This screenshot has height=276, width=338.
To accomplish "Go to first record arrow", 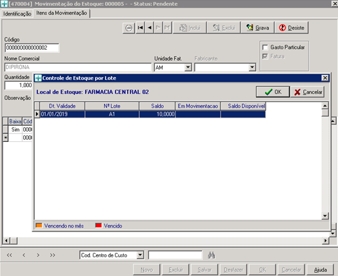I will 141,28.
